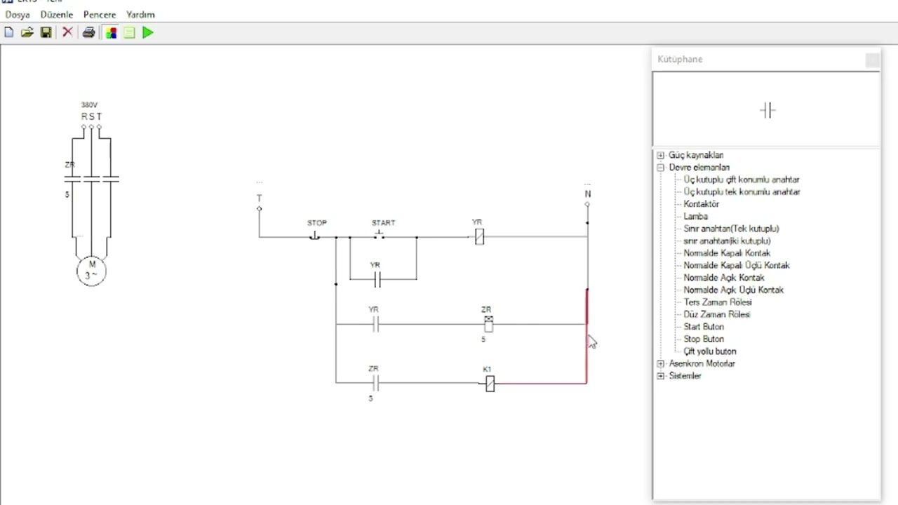Expand the Güç kaynakları tree node

[660, 155]
